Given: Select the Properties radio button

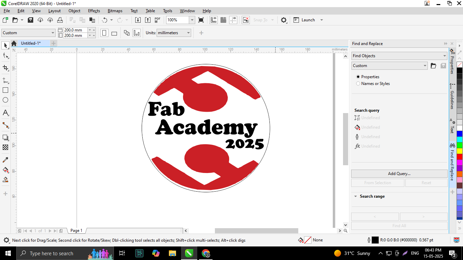Looking at the screenshot, I should click(x=358, y=77).
